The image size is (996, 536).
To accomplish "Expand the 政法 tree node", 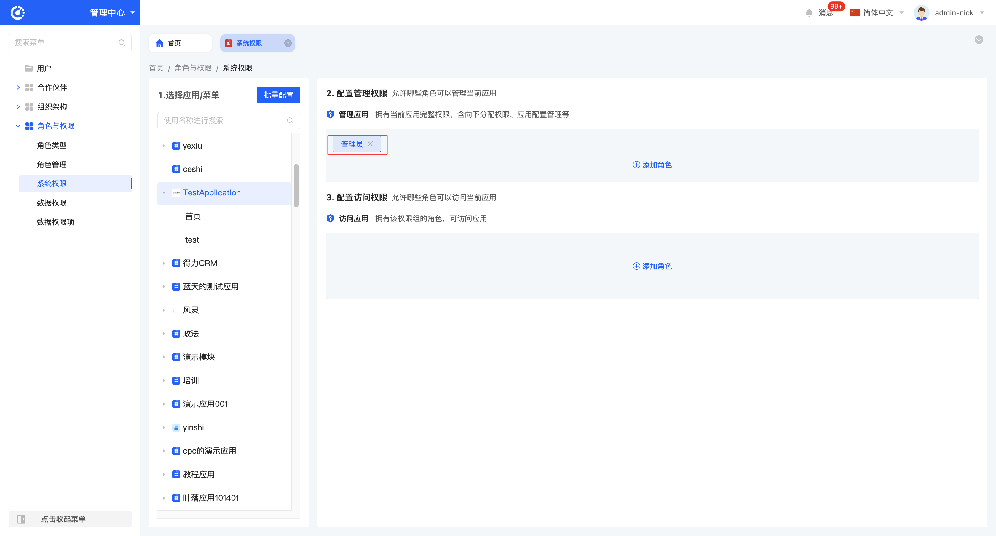I will (164, 333).
